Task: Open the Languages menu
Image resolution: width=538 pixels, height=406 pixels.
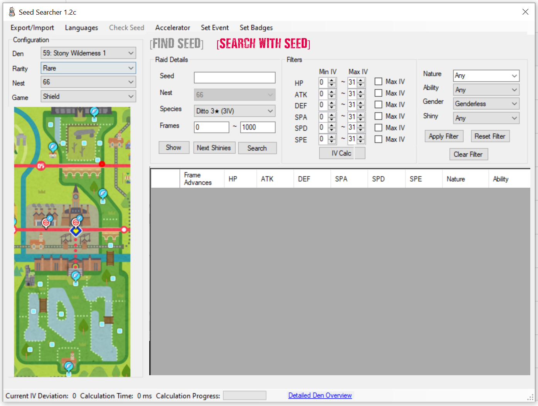Action: click(x=81, y=28)
